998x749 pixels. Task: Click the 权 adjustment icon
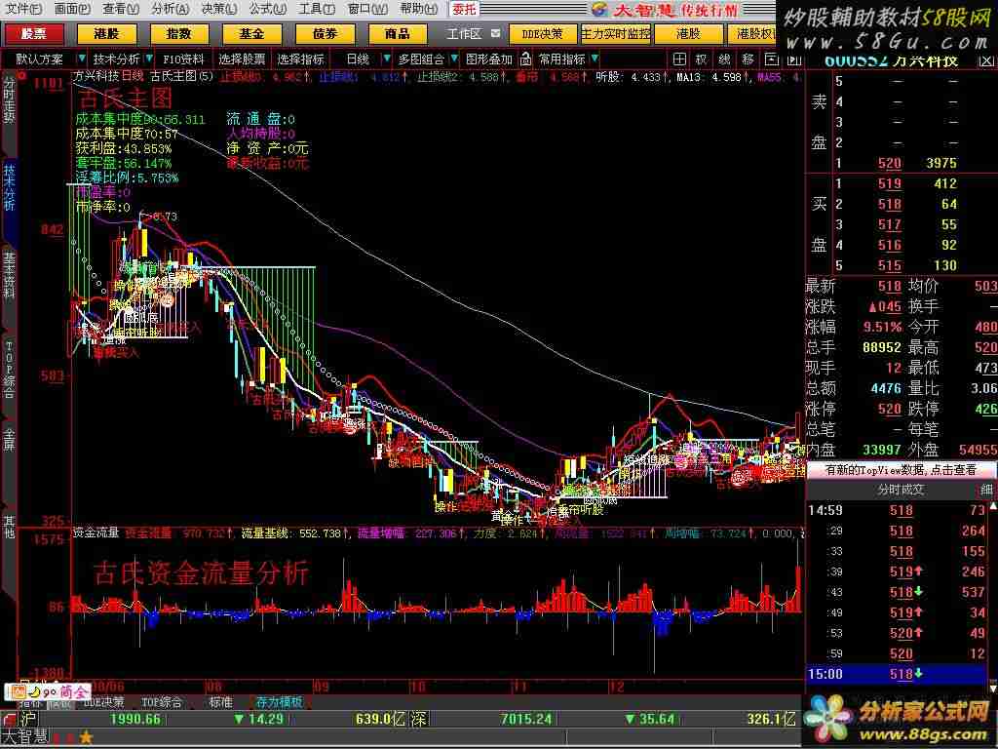click(702, 59)
